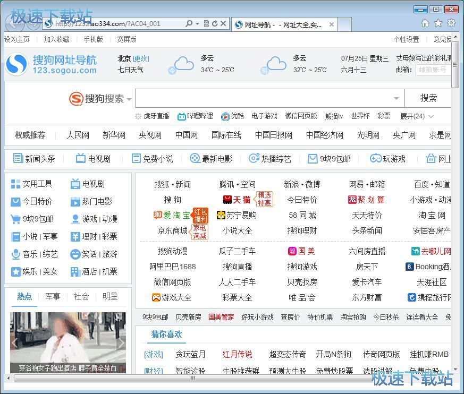The width and height of the screenshot is (464, 394).
Task: Open search box suggestion dropdown arrow
Action: point(396,98)
